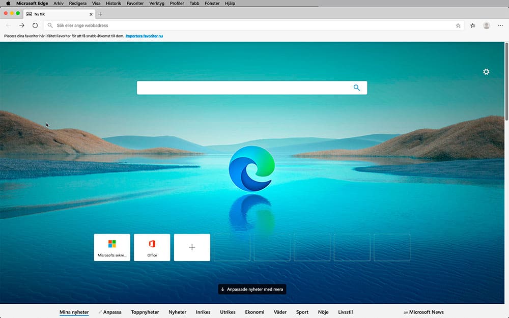
Task: Open the Profiler menu
Action: click(x=177, y=3)
